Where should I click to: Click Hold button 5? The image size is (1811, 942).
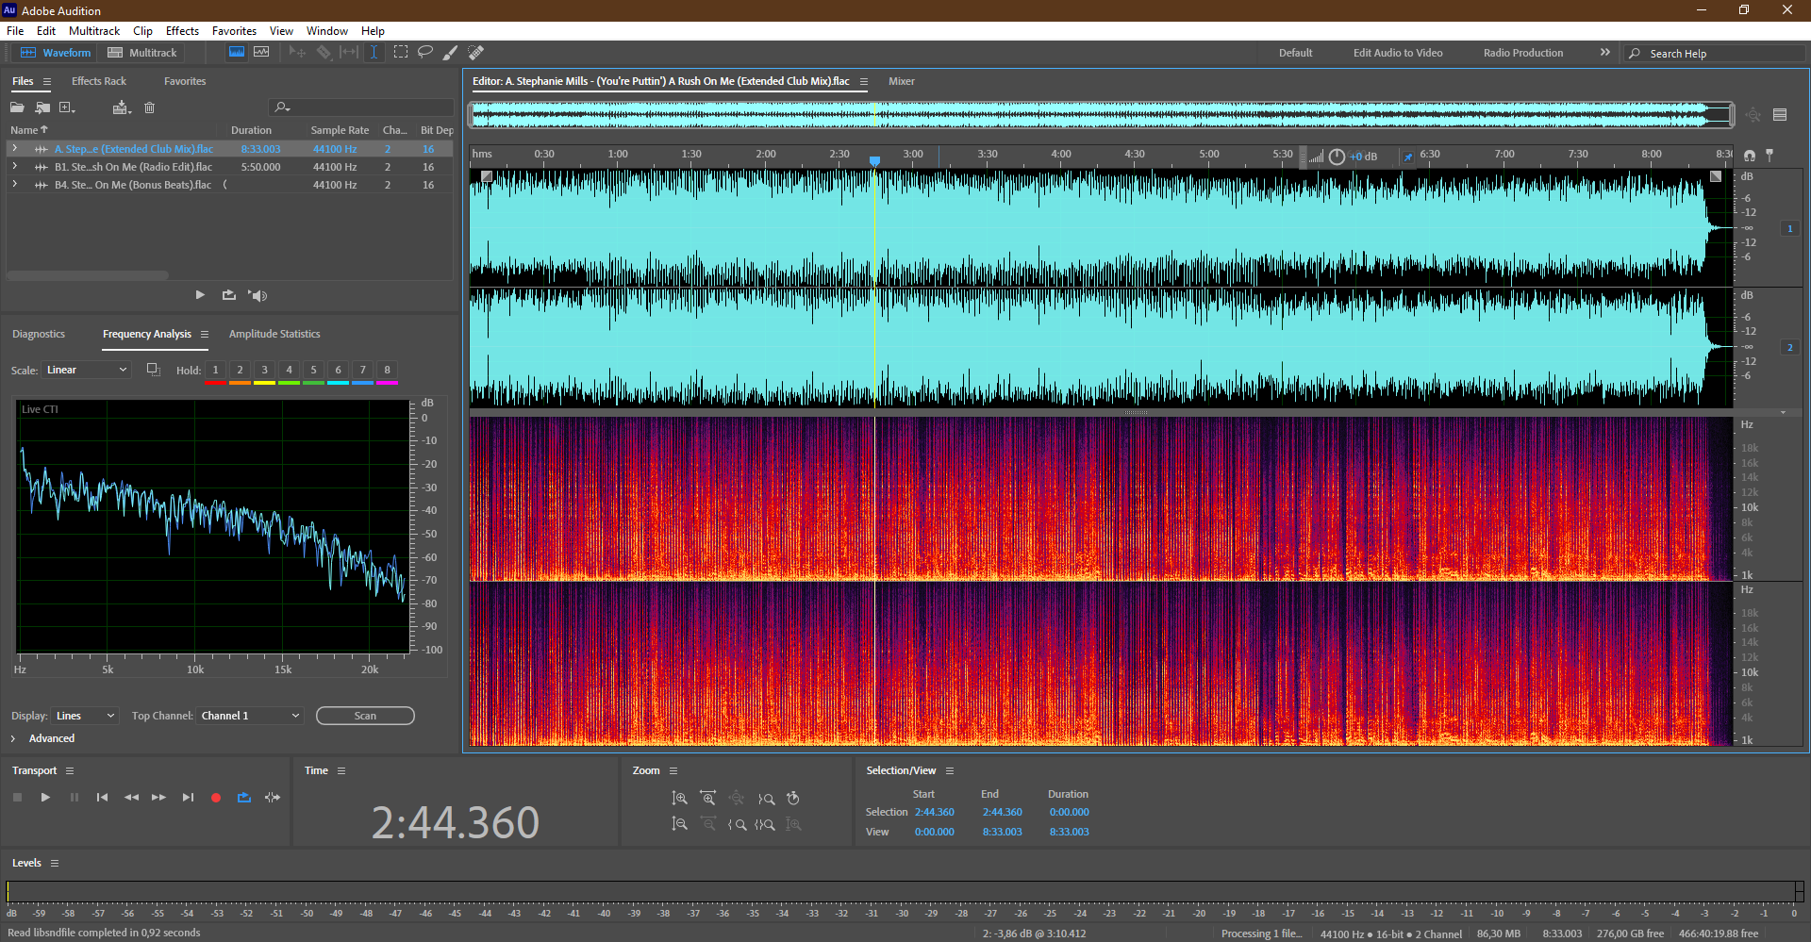point(313,371)
